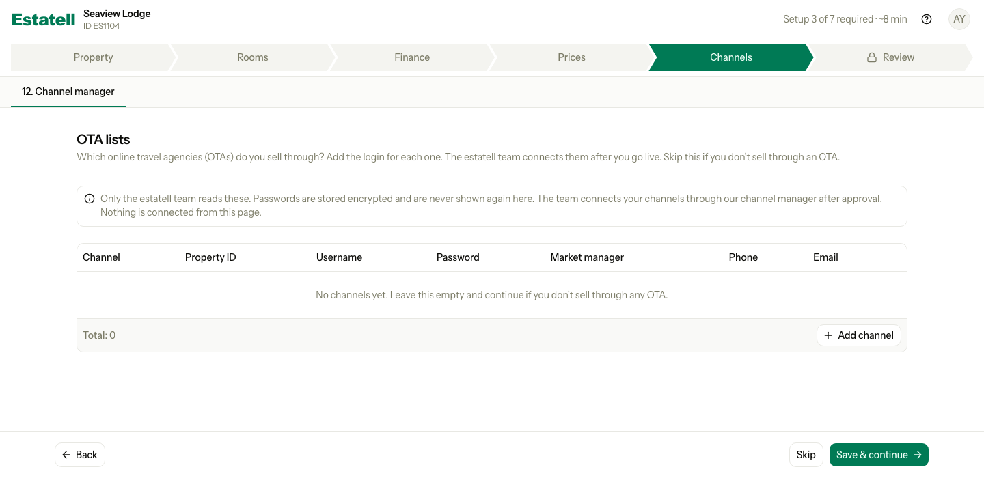Click the Market manager column header
The width and height of the screenshot is (984, 478).
587,257
